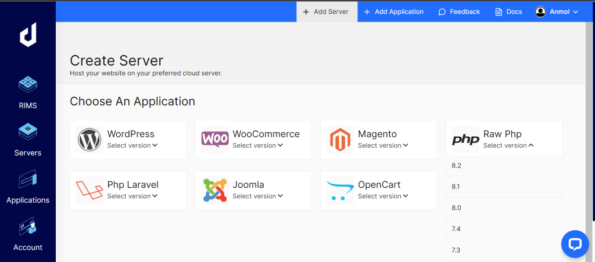Click the Add Server tab

326,12
